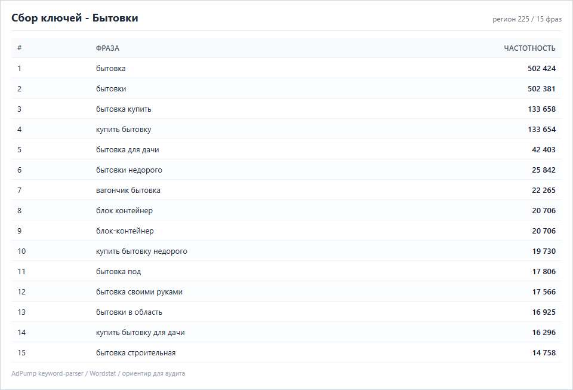Image resolution: width=573 pixels, height=390 pixels.
Task: Click the frequency value 502 424
Action: point(541,68)
